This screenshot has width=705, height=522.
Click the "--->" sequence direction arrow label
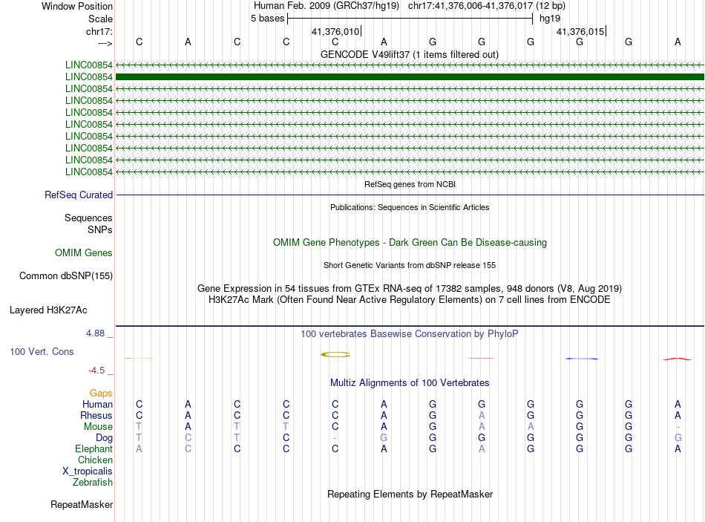(105, 43)
